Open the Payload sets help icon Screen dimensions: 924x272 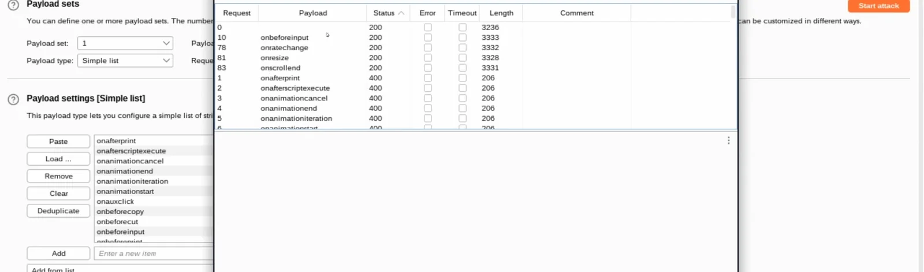pyautogui.click(x=13, y=5)
